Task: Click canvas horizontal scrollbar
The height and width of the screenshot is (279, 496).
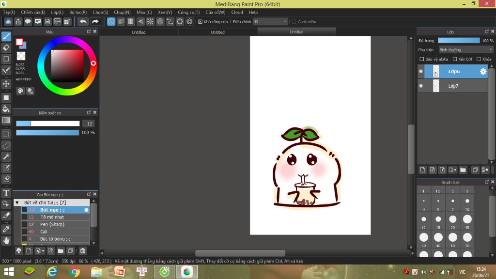Action: [240, 253]
